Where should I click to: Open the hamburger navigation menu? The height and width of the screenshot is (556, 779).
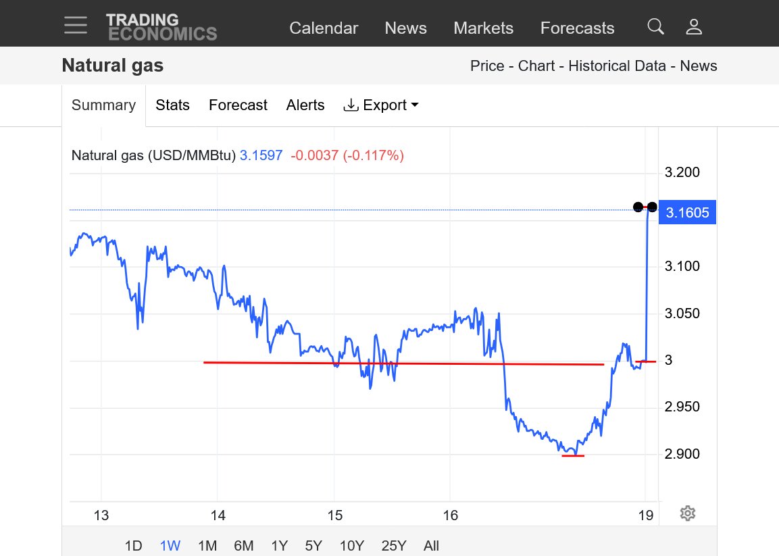(76, 26)
